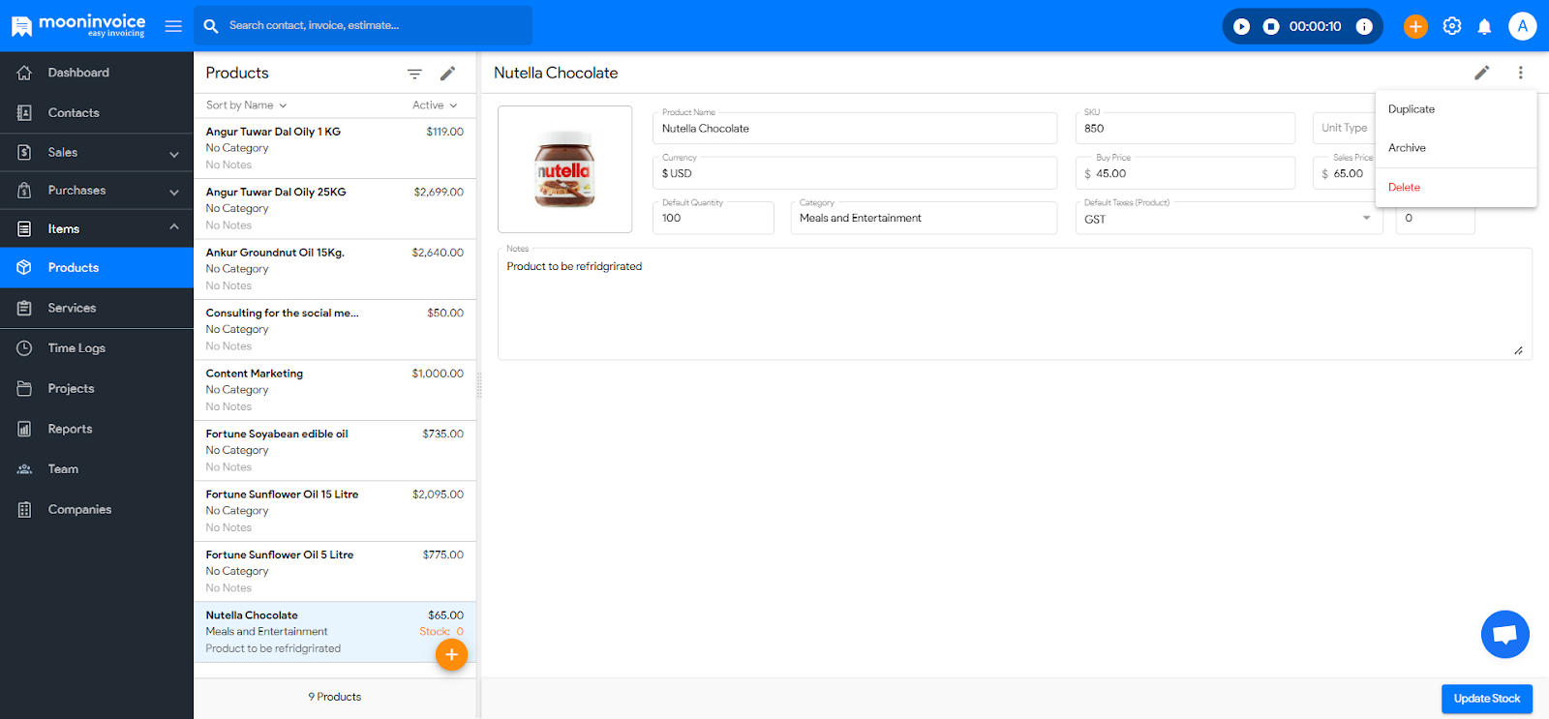Toggle the hamburger menu icon
The height and width of the screenshot is (719, 1549).
tap(173, 26)
